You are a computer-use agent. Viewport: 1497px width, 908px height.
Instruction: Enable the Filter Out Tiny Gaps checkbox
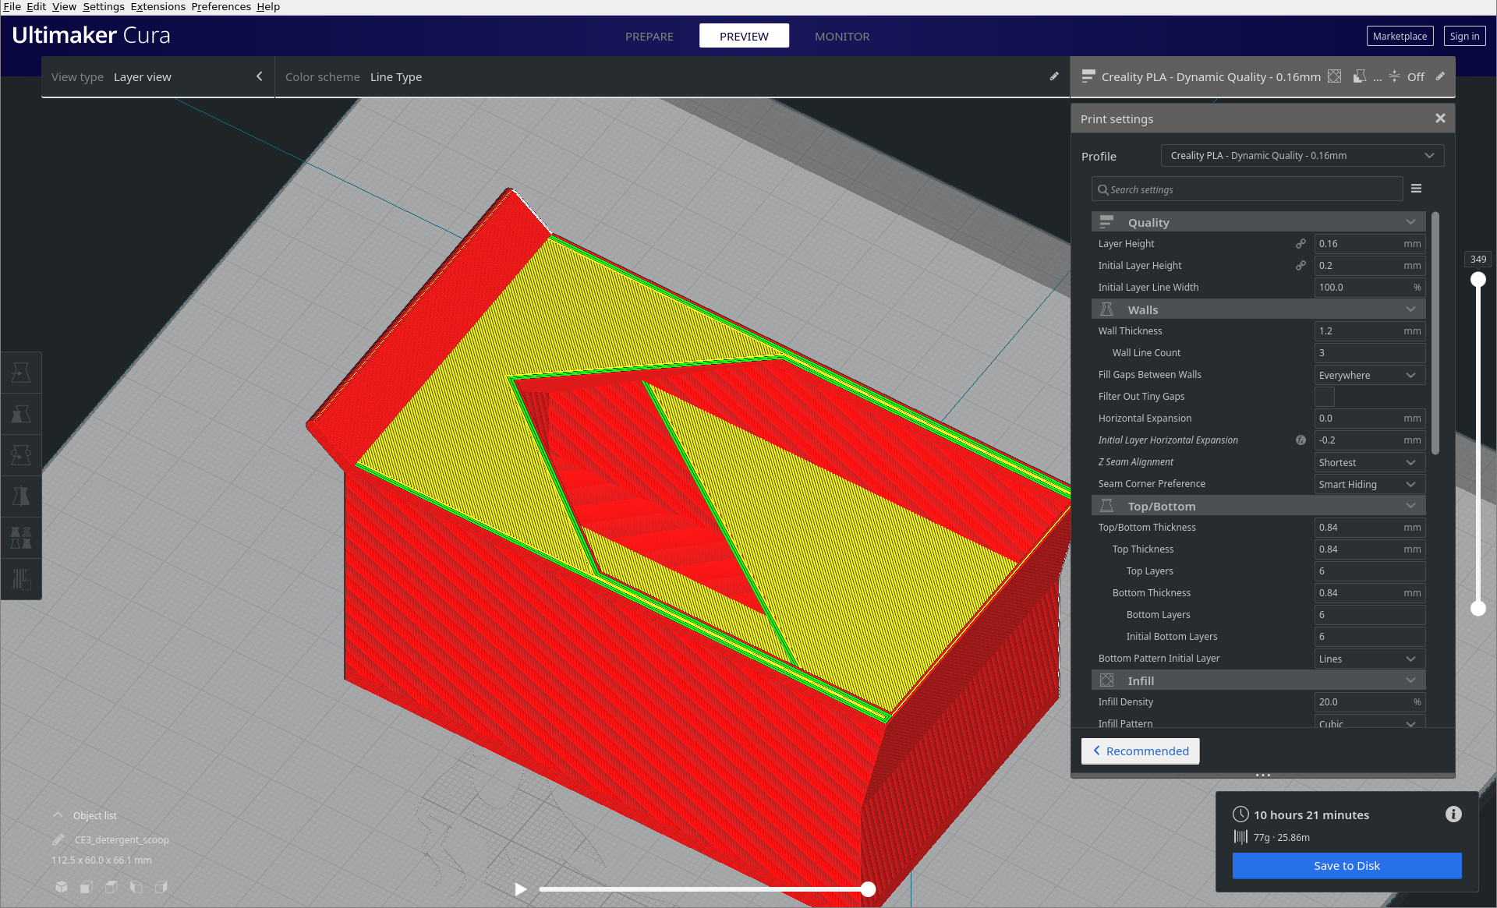pos(1323,397)
